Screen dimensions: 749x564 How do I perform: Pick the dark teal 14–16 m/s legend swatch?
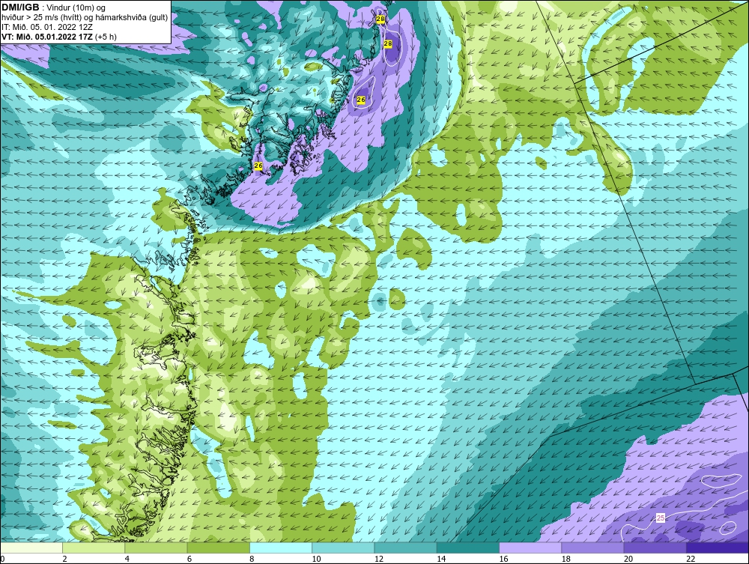point(467,548)
